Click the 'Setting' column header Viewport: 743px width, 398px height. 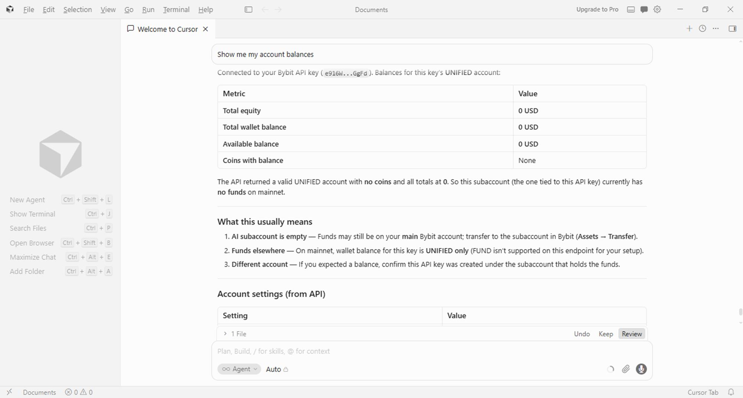[330, 316]
